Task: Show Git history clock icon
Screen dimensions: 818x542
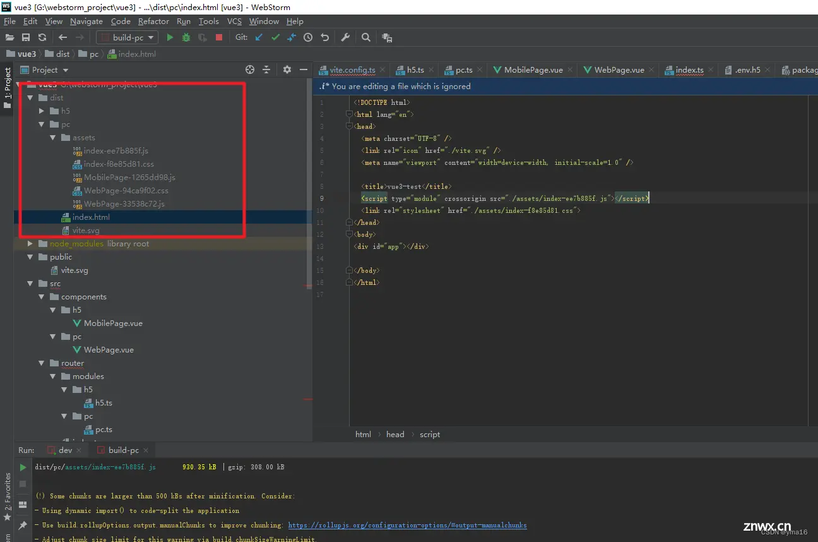Action: [x=308, y=37]
